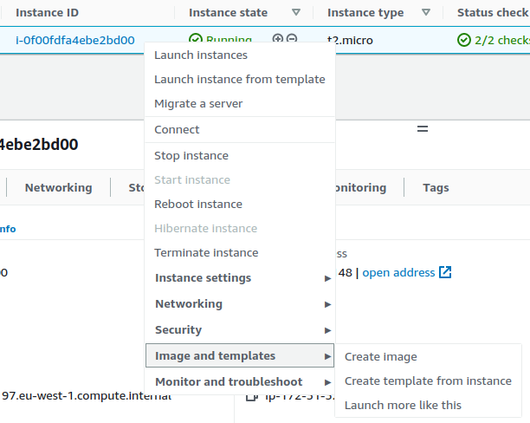Click Terminate instance menu entry

point(206,253)
